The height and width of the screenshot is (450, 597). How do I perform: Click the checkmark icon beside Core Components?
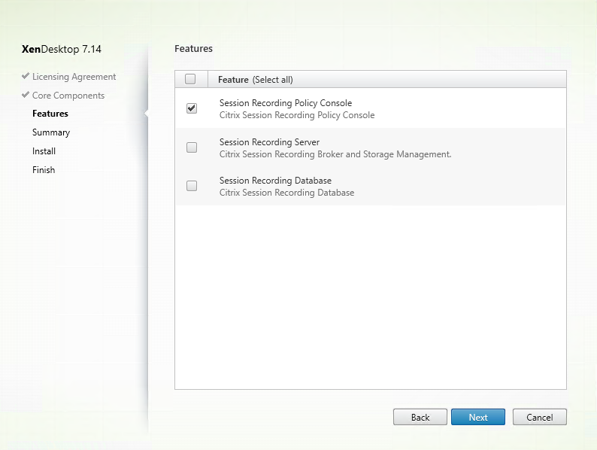(x=26, y=96)
